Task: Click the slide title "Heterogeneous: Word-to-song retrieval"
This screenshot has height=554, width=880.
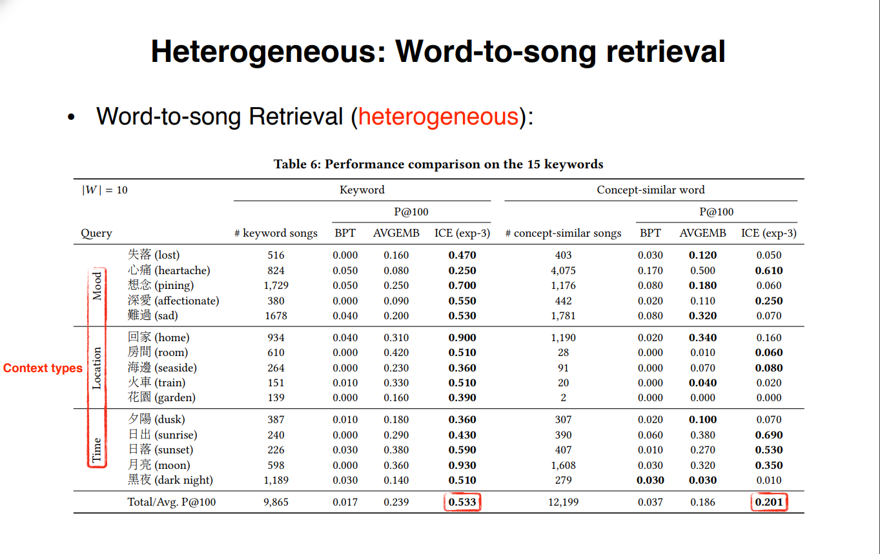Action: (438, 51)
